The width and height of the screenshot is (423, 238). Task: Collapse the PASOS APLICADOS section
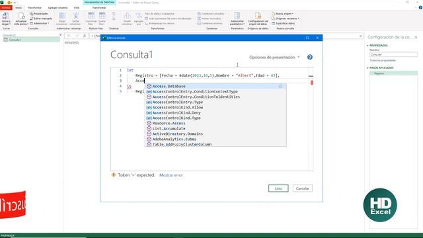click(x=367, y=67)
